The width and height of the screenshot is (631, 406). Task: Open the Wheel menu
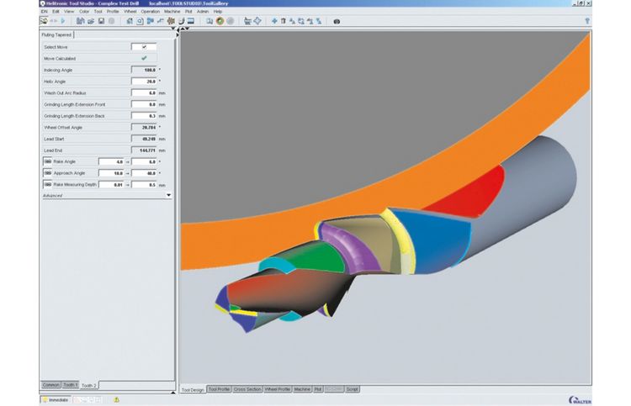coord(130,12)
